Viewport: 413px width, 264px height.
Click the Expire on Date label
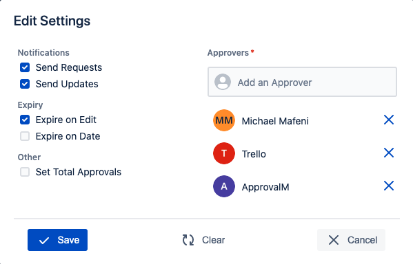pos(68,136)
